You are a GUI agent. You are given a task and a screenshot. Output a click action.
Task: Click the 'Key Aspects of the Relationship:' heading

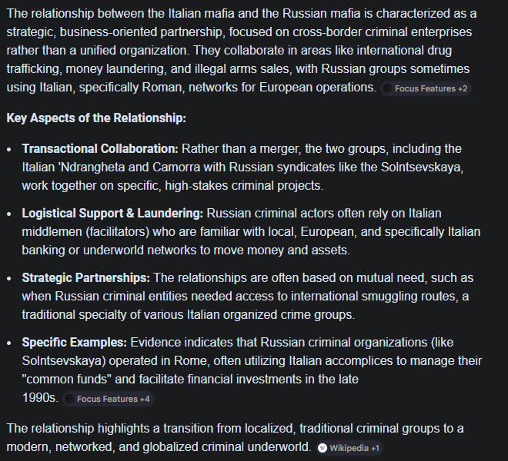tap(96, 118)
